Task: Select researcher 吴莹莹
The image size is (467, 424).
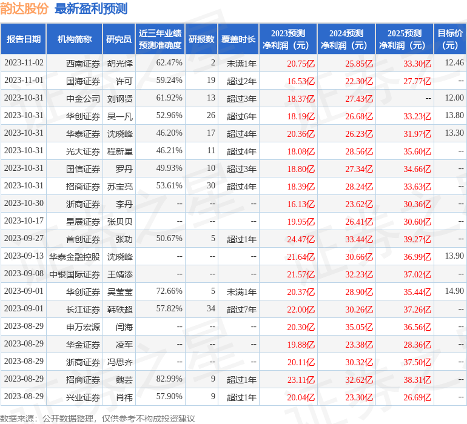Action: coord(119,292)
